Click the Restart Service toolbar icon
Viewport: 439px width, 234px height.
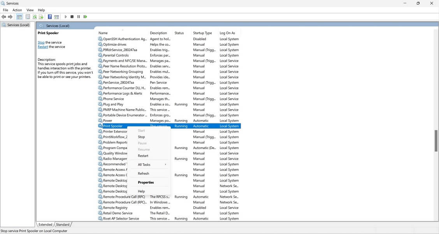coord(85,16)
